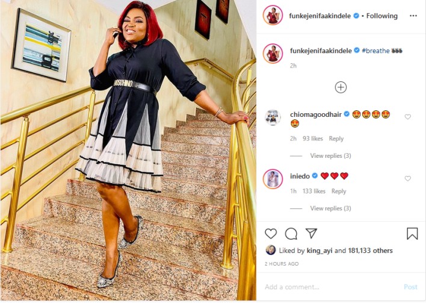Like the post with the heart icon
Viewport: 426px width, 303px height.
click(271, 234)
